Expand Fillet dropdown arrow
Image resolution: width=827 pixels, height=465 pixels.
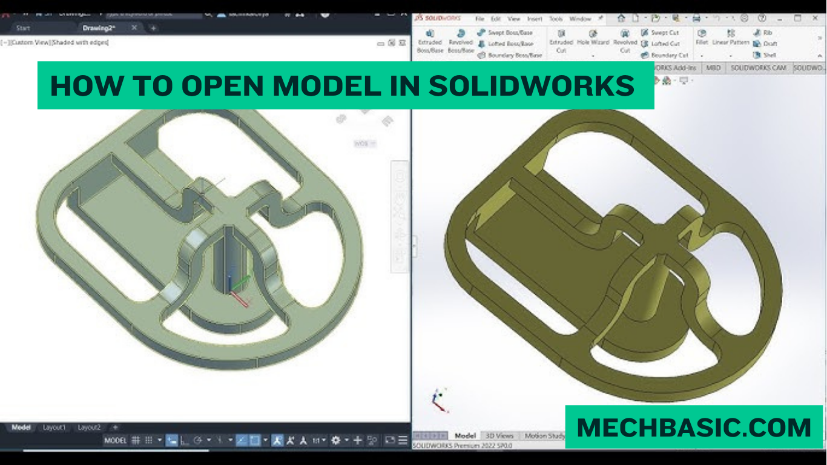click(702, 56)
